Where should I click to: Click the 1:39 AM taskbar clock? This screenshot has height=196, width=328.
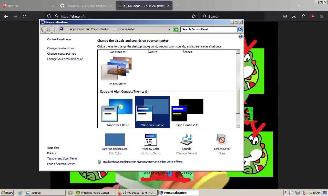point(315,193)
